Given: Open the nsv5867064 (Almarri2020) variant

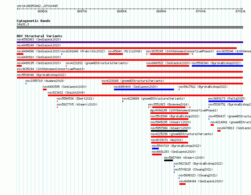Looking at the screenshot, I should [184, 158].
